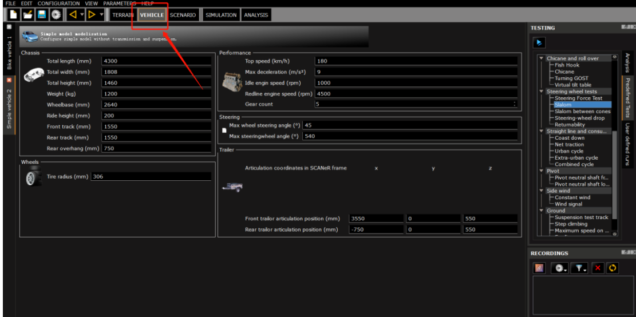This screenshot has height=317, width=636.
Task: Open the forward arrow dropdown
Action: [x=102, y=15]
